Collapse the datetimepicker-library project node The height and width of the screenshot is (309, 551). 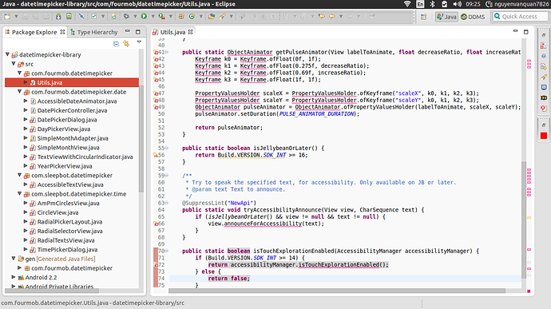pyautogui.click(x=7, y=54)
